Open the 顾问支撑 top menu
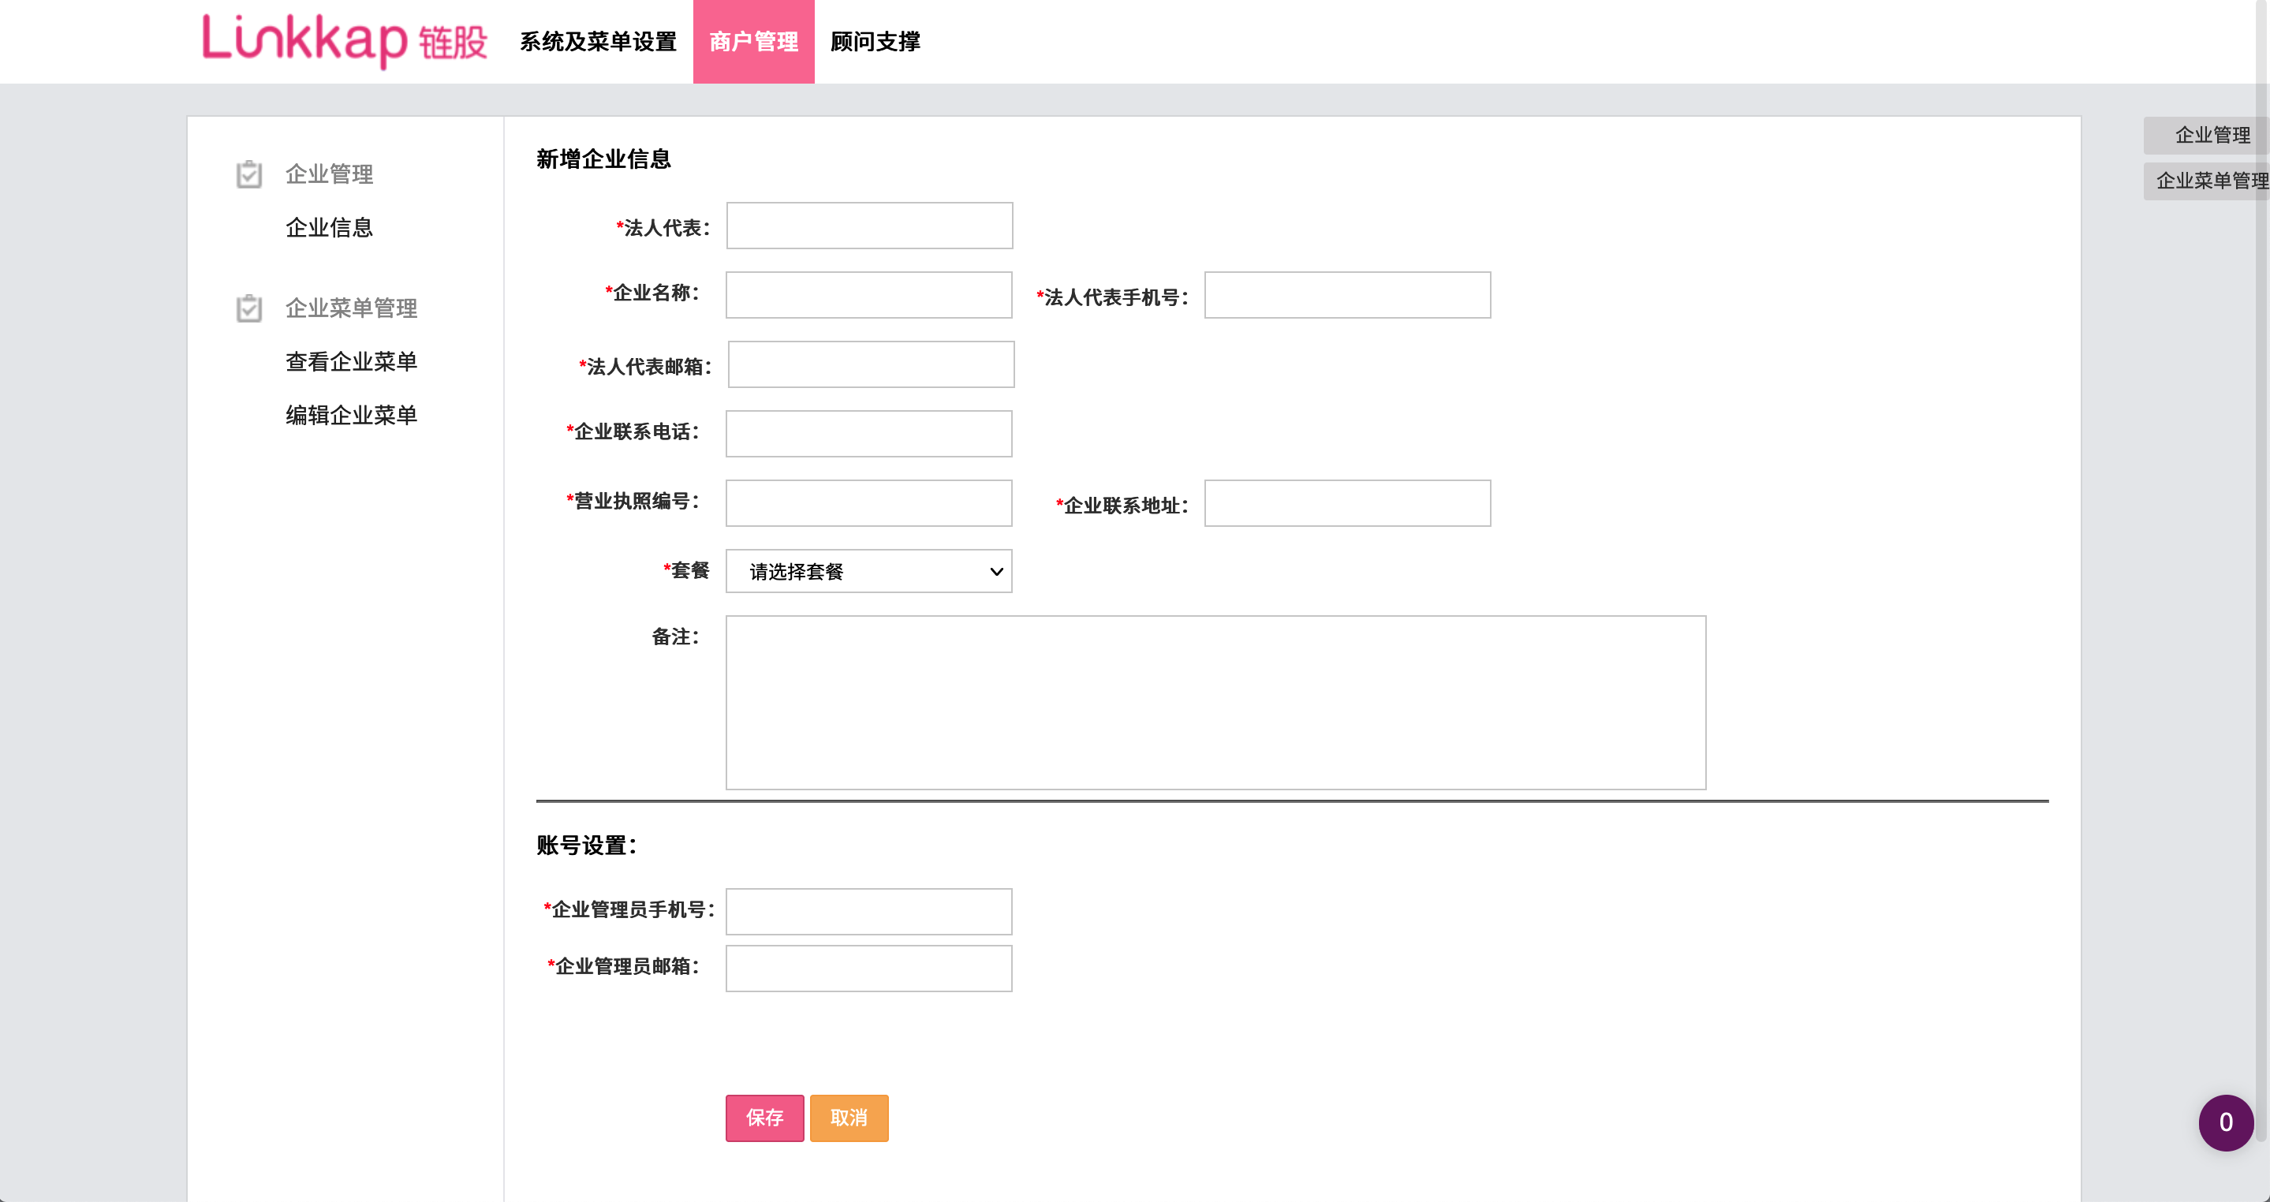The width and height of the screenshot is (2270, 1202). pos(875,42)
